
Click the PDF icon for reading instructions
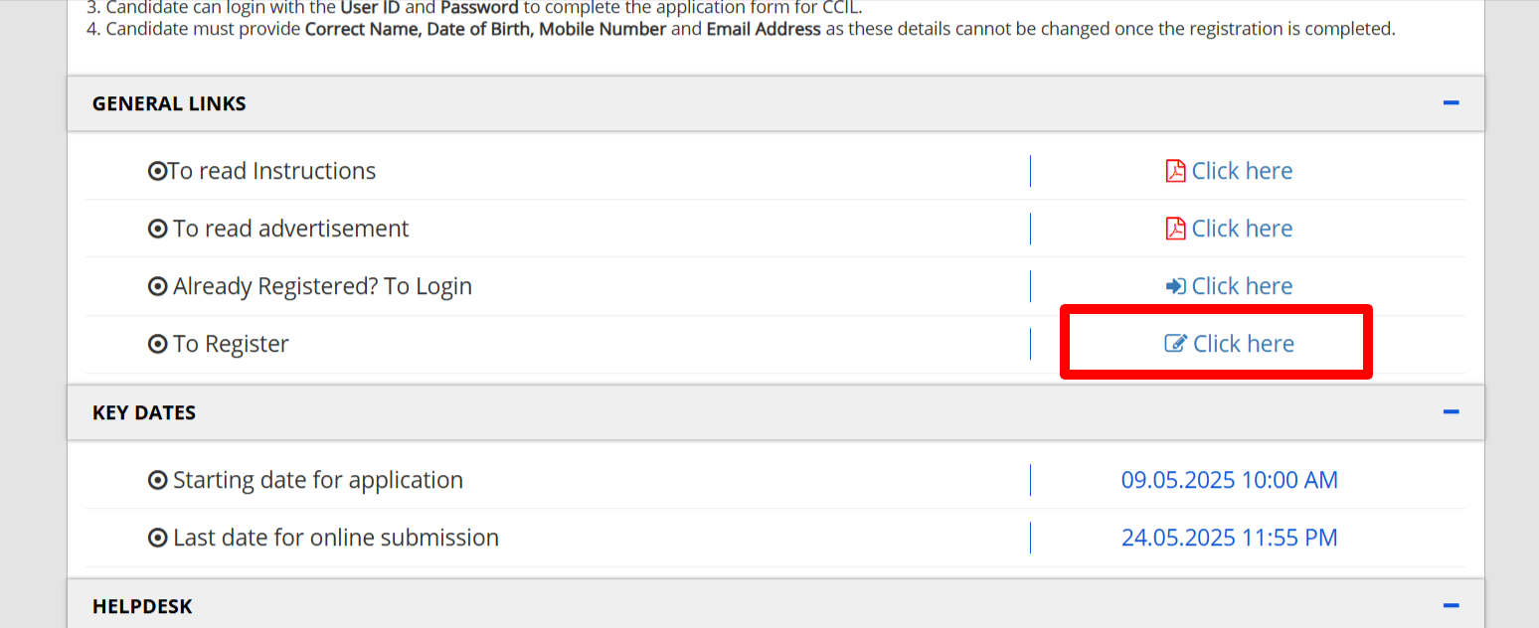tap(1175, 171)
